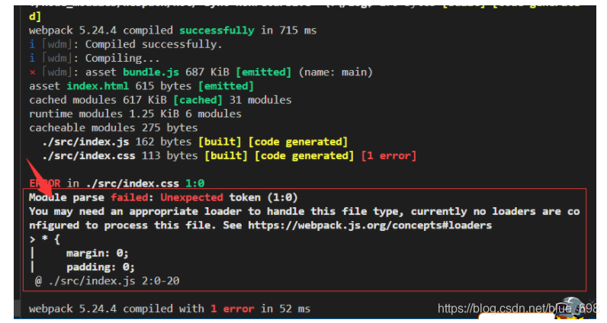This screenshot has height=323, width=607.
Task: Click '[emitted]' tag after bundle.js 687 KiB
Action: point(263,72)
